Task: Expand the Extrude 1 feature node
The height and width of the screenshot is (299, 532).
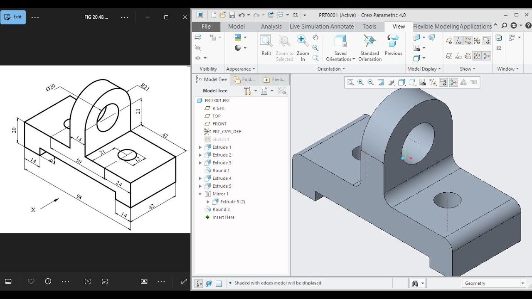Action: coord(200,147)
